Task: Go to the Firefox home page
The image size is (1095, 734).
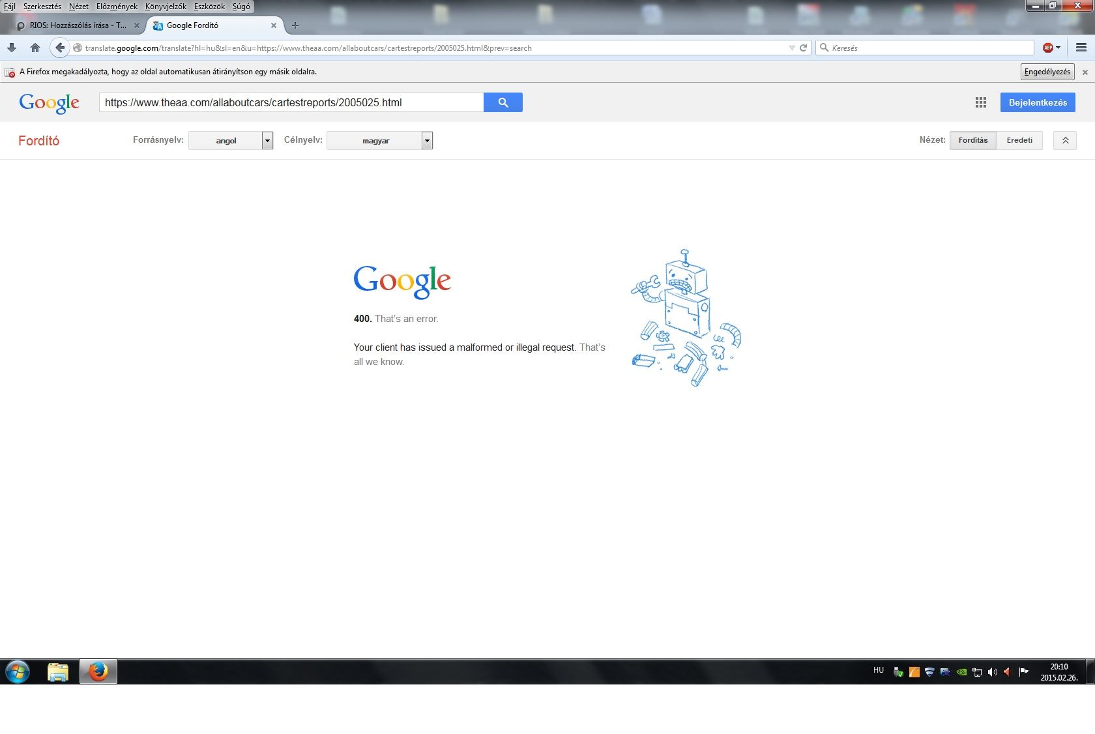Action: click(35, 48)
